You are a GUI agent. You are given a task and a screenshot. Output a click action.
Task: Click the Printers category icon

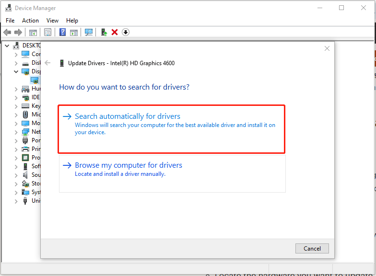point(25,149)
